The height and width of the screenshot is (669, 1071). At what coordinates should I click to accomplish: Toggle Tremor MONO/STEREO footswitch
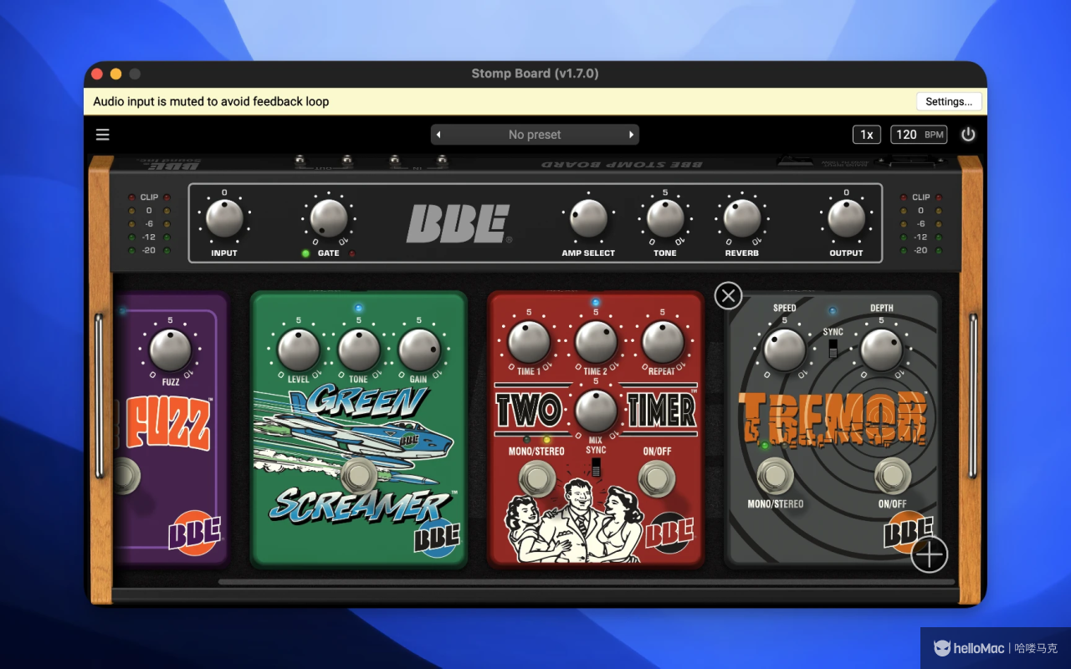click(776, 477)
